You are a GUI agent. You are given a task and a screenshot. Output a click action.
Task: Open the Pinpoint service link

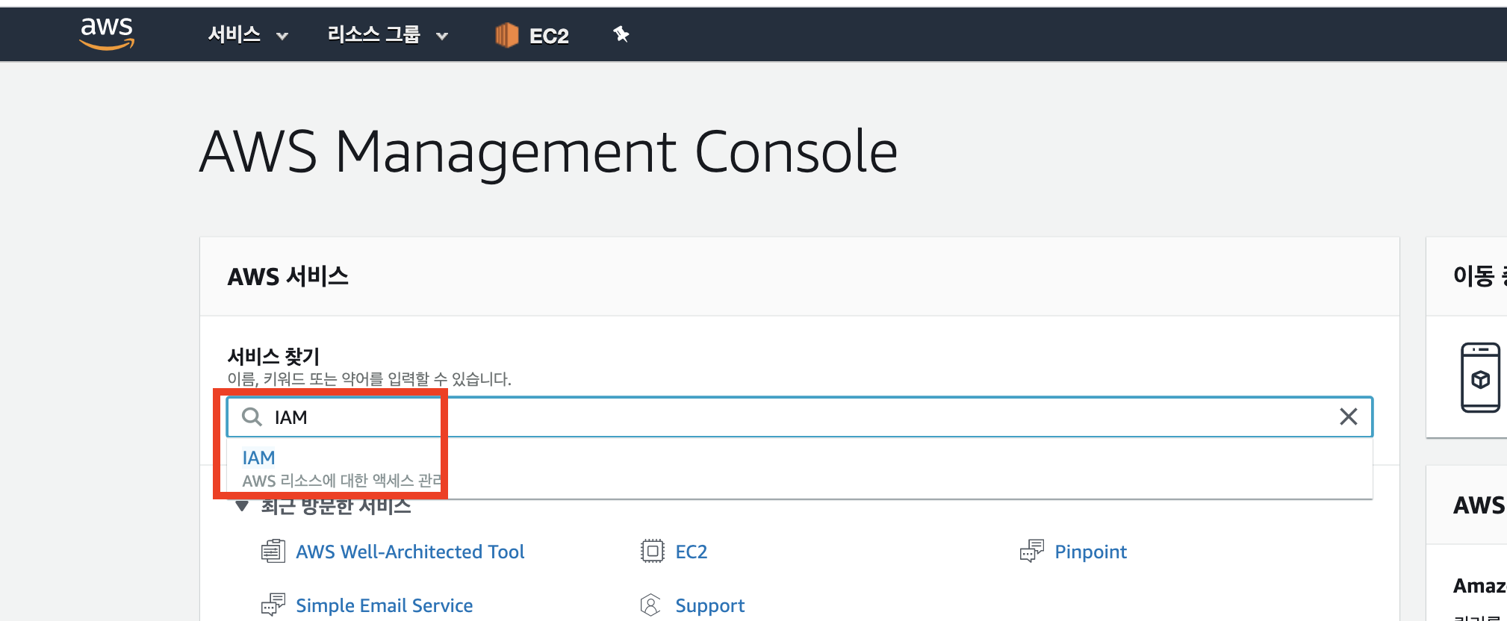[x=1090, y=552]
